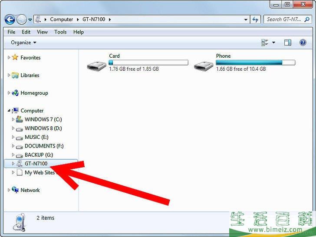Click the Network icon in tree
Screen dimensions: 316x237
click(15, 190)
